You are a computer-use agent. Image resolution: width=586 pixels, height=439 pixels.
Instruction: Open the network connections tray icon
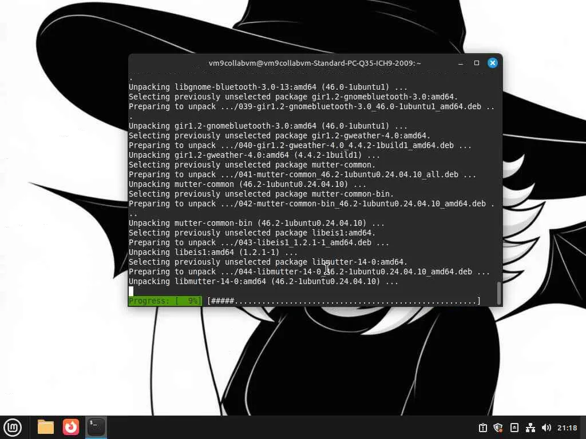[x=530, y=428]
